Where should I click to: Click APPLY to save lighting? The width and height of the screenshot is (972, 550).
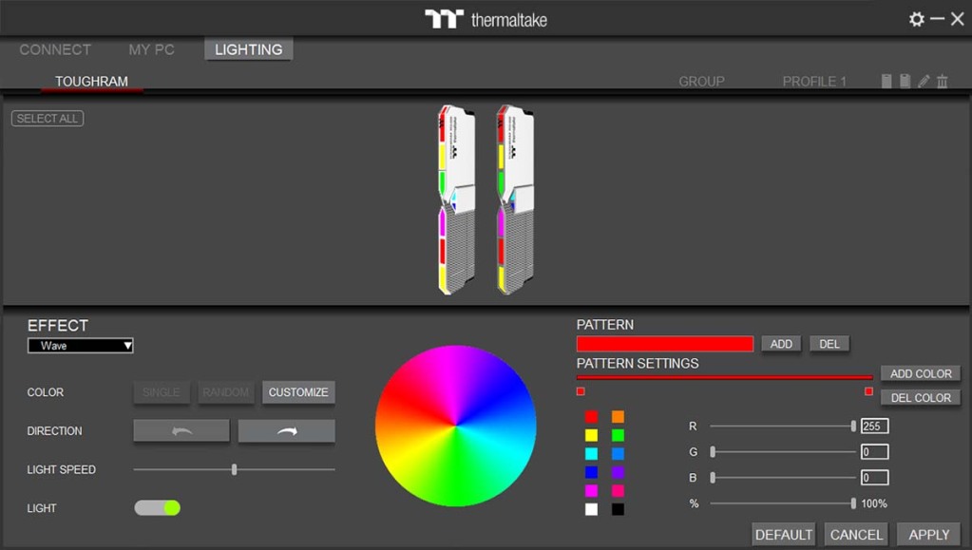pos(928,535)
